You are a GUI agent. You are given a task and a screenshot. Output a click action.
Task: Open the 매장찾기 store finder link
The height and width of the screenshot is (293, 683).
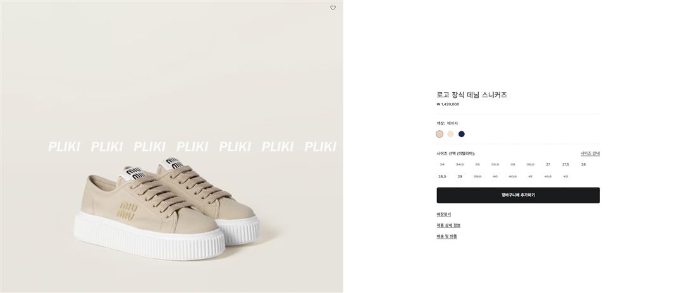[x=443, y=215]
